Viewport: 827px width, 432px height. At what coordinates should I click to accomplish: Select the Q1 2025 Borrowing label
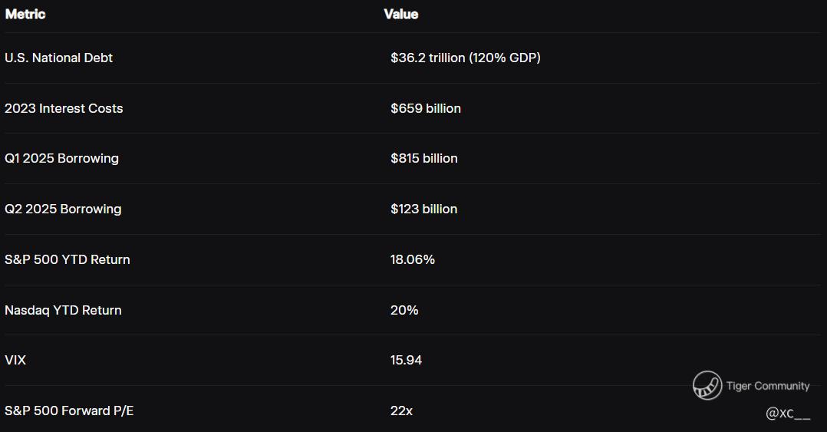pos(61,158)
